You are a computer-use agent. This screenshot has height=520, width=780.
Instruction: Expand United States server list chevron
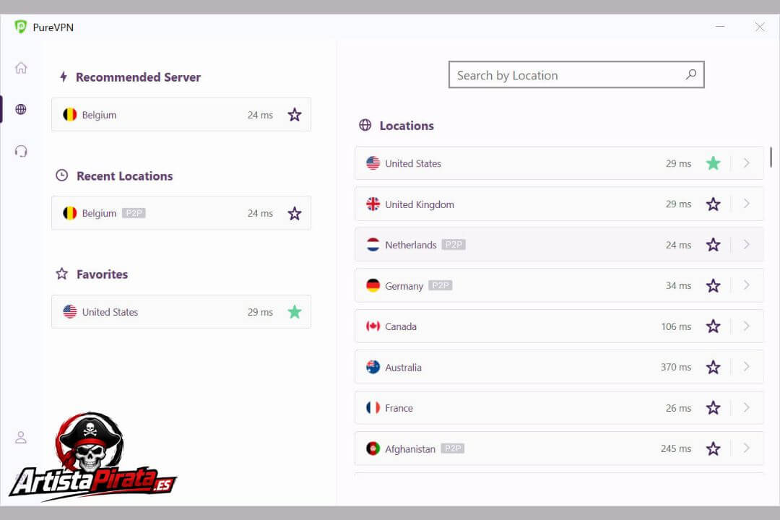[747, 162]
